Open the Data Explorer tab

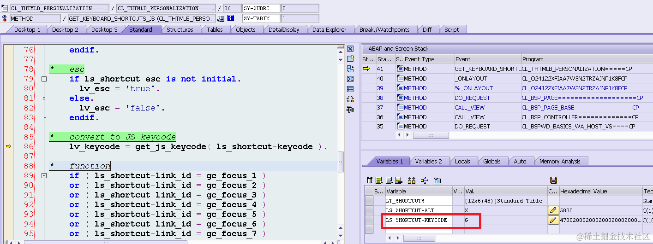(329, 29)
